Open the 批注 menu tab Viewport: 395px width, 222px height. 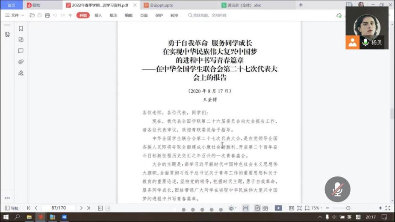click(113, 15)
